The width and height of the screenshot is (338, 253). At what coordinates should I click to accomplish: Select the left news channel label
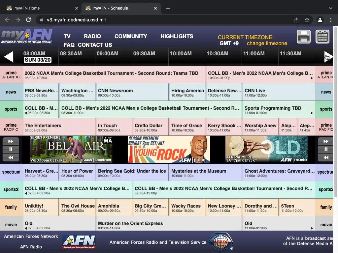(x=11, y=92)
